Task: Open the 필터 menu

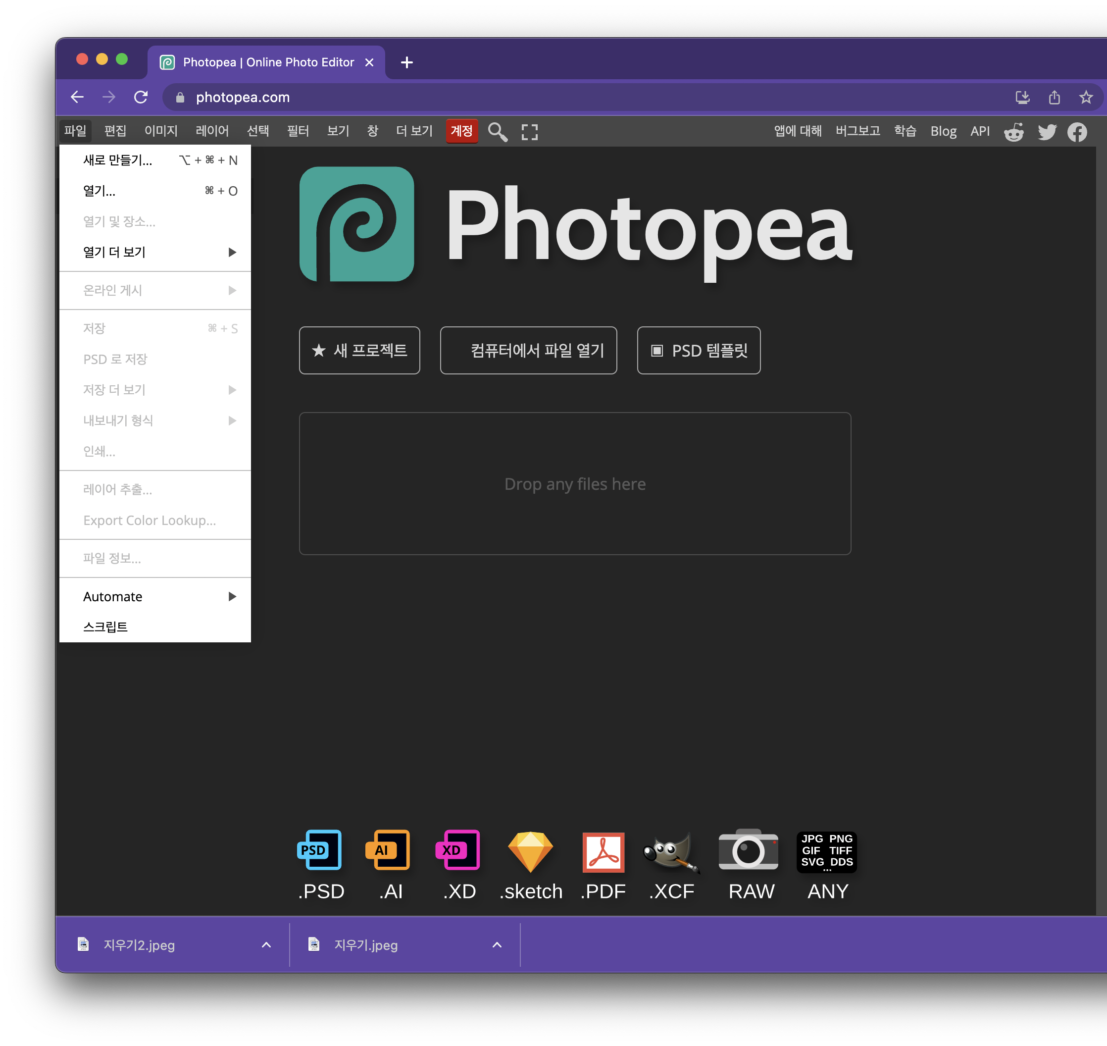Action: coord(298,131)
